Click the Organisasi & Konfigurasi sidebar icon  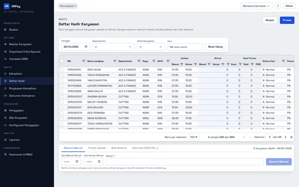(5, 52)
